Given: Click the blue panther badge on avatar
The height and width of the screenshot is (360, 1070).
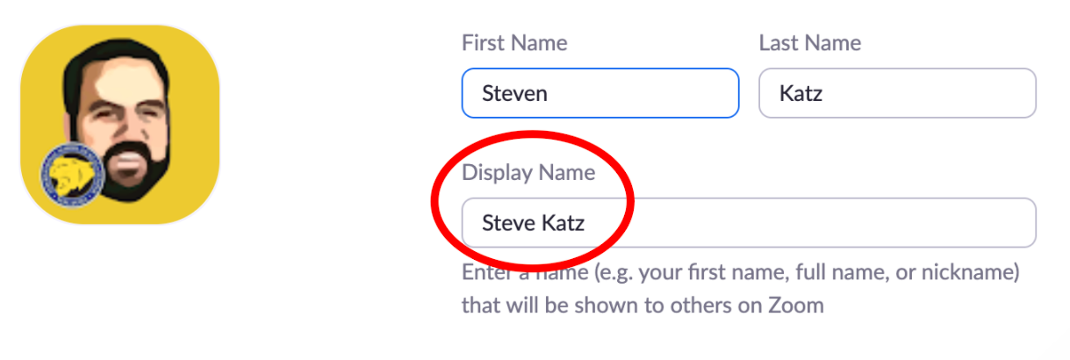Looking at the screenshot, I should point(73,176).
